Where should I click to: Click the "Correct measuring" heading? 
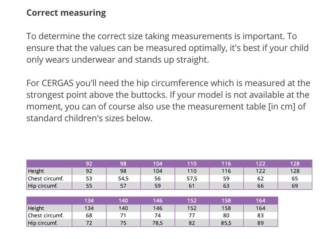tap(66, 13)
